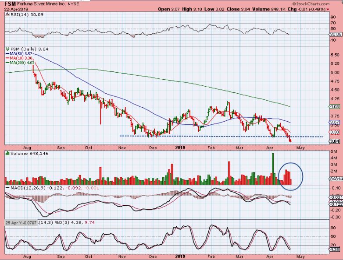Click the Volume 848.1K header value
Image resolution: width=343 pixels, height=260 pixels.
click(x=268, y=9)
